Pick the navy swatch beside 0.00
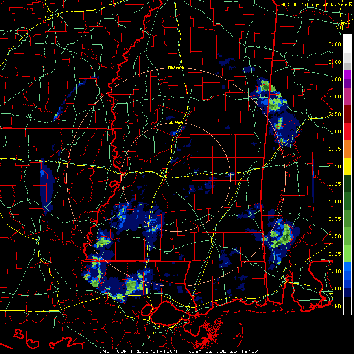Viewport: 354px width, 354px height. pyautogui.click(x=347, y=293)
